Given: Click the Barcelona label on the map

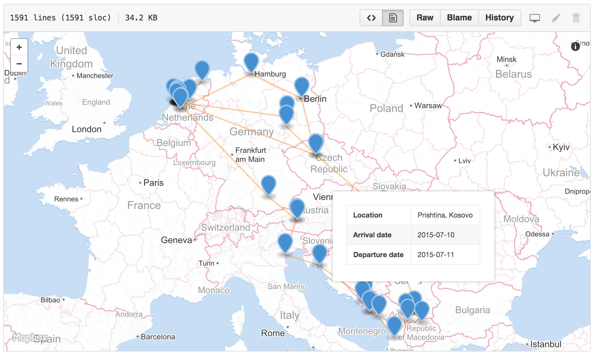Looking at the screenshot, I should tap(158, 337).
